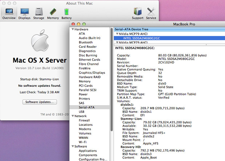Select the highlighted INTEL SSDSA2M080G2GC device row
225x161 pixels.
(169, 38)
